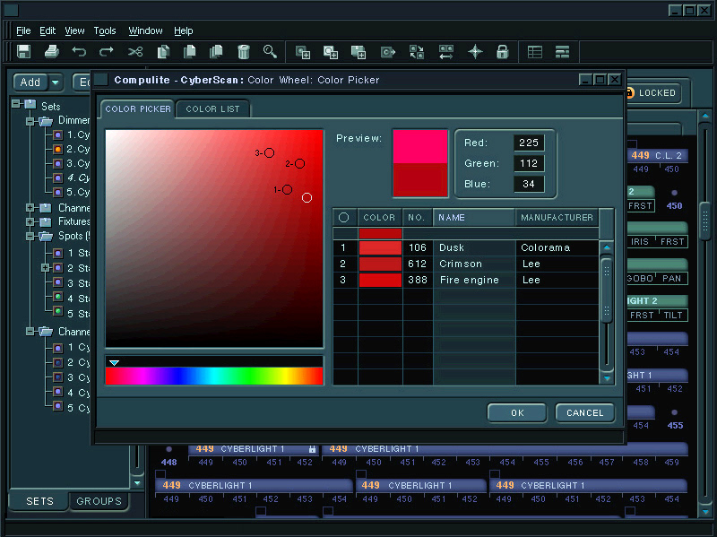The width and height of the screenshot is (717, 537).
Task: Click the Dimmer open folder icon
Action: click(46, 121)
